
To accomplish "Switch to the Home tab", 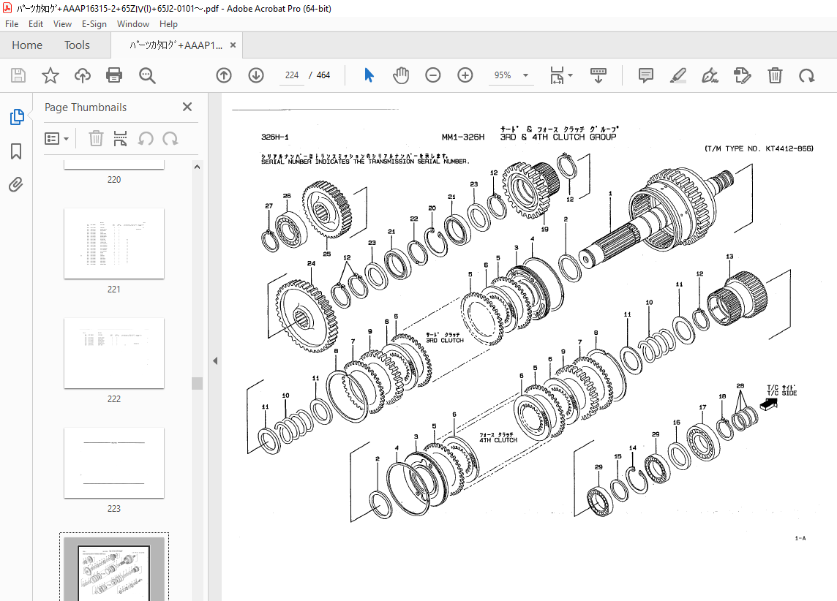I will click(x=26, y=45).
